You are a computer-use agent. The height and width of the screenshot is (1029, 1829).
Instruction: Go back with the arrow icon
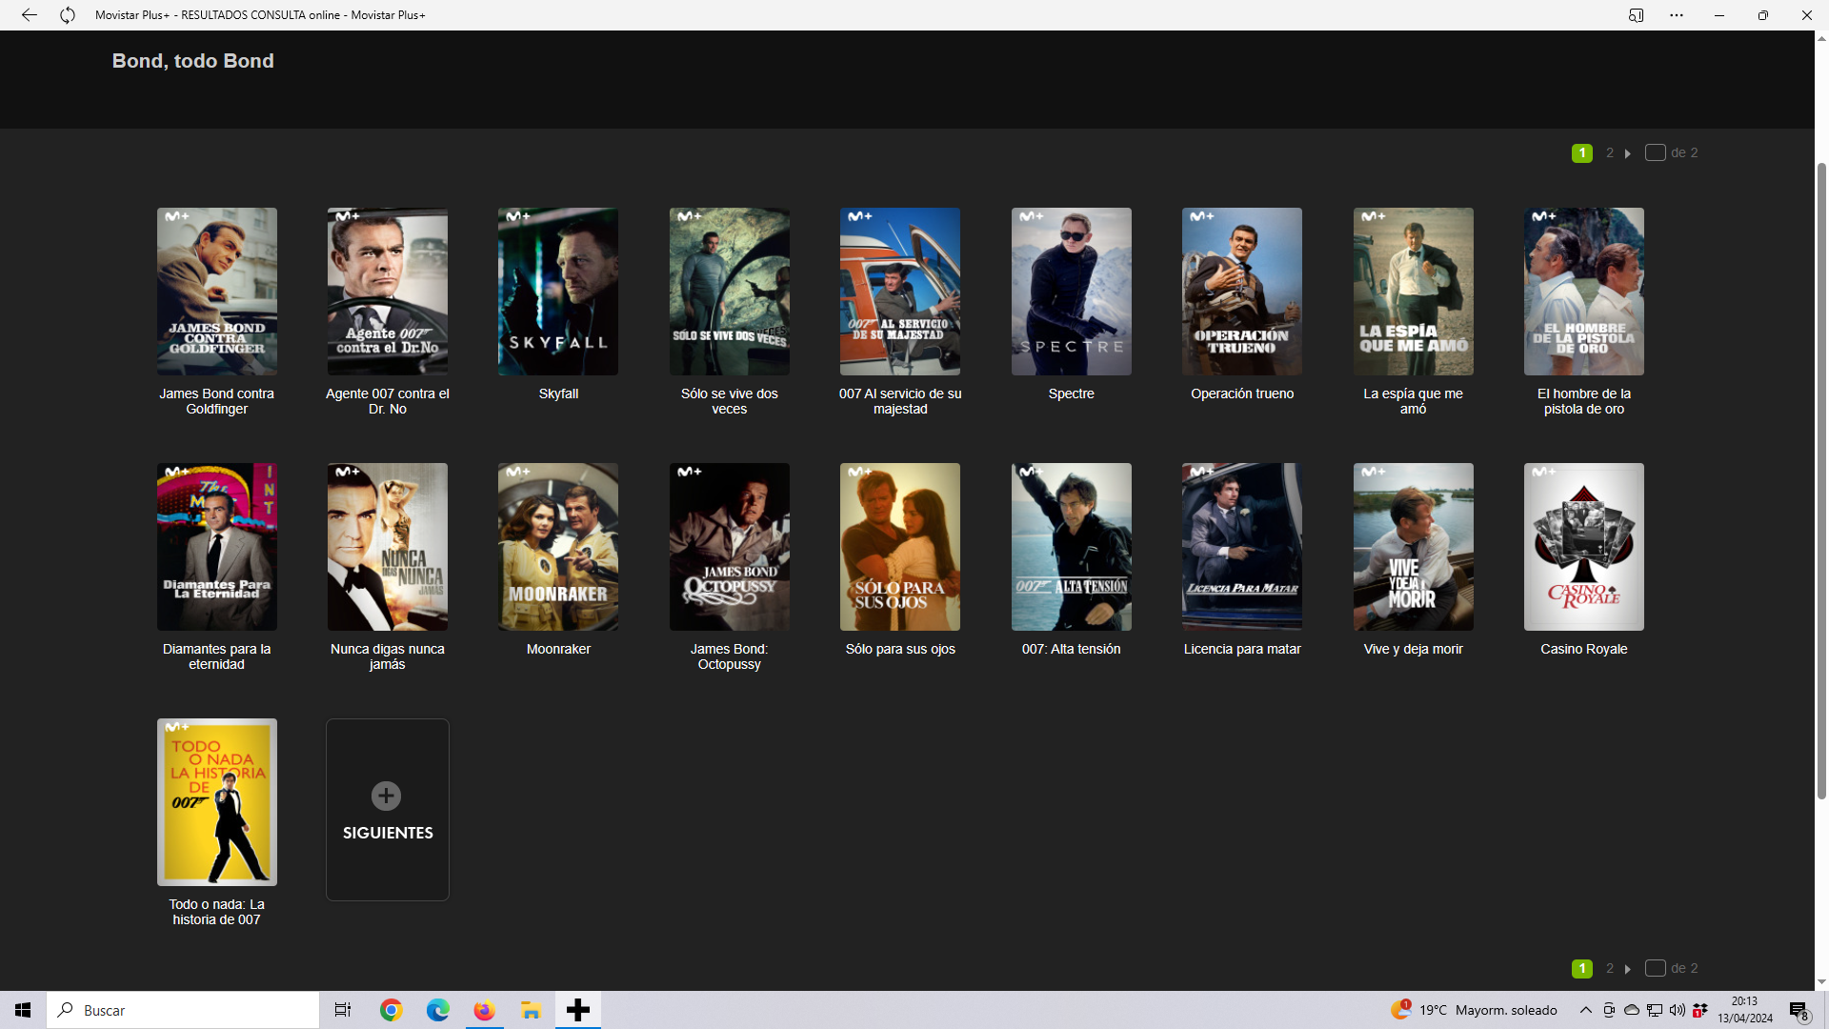point(30,15)
